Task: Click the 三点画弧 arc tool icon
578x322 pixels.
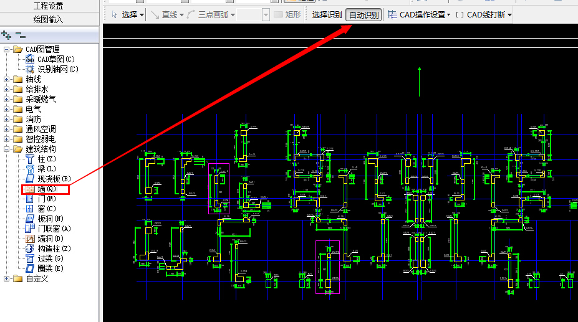Action: point(191,15)
